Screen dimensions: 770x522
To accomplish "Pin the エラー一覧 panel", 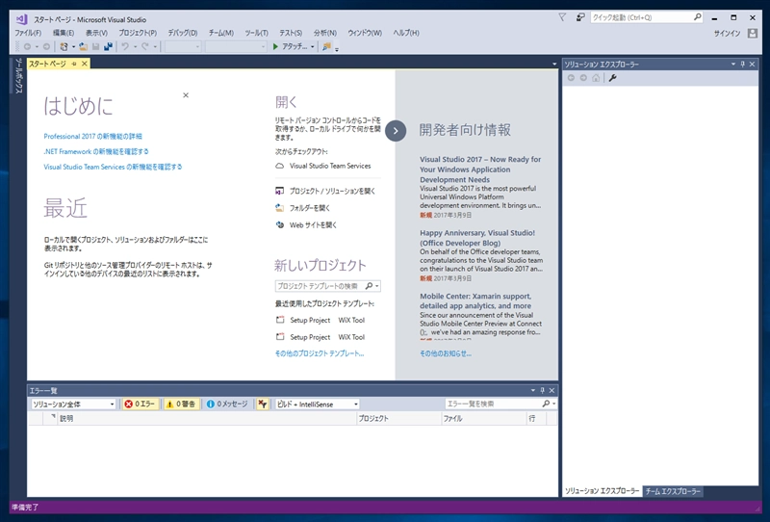I will click(542, 390).
